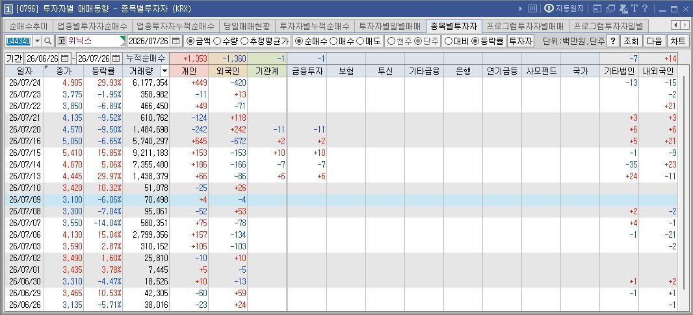Switch to the 프로그램투자자일별 tab

608,26
